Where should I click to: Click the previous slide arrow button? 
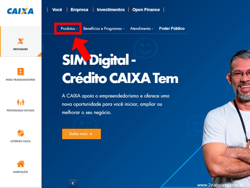pyautogui.click(x=73, y=183)
